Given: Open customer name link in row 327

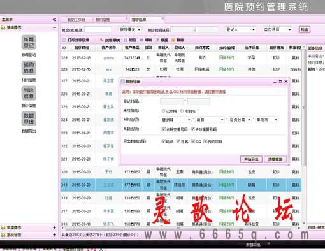Looking at the screenshot, I should tap(108, 81).
